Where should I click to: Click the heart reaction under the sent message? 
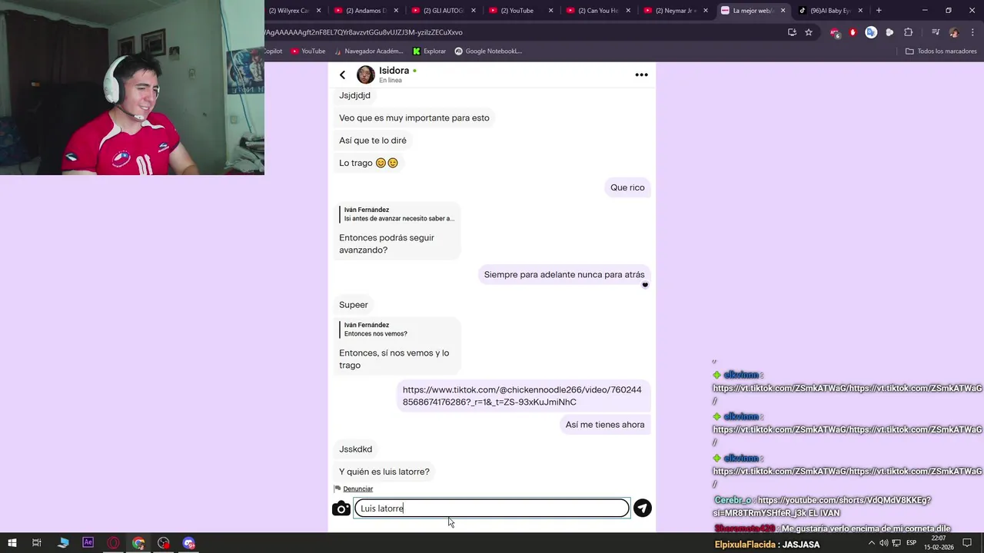pyautogui.click(x=645, y=285)
